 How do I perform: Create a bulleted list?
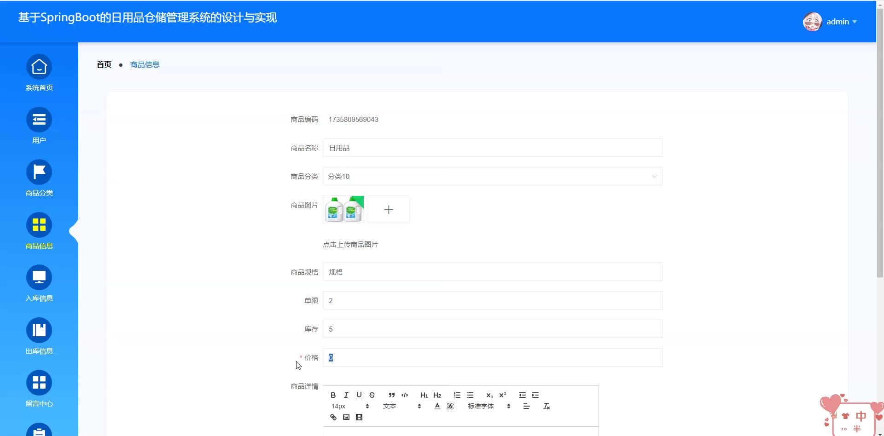(x=470, y=395)
